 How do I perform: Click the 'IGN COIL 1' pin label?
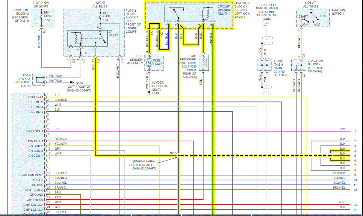click(35, 141)
